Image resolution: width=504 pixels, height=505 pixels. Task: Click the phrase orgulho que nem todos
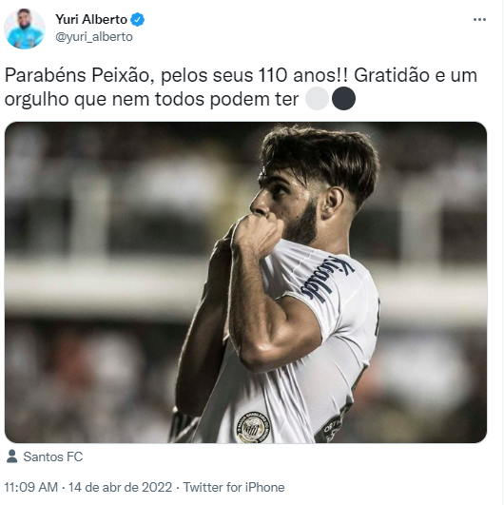[105, 99]
